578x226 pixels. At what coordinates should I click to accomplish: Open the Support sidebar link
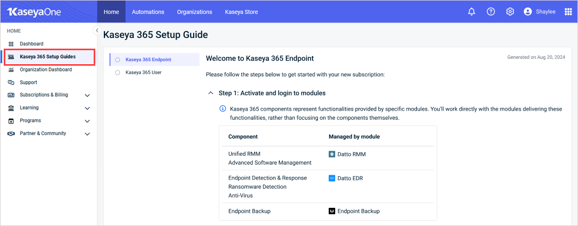28,82
